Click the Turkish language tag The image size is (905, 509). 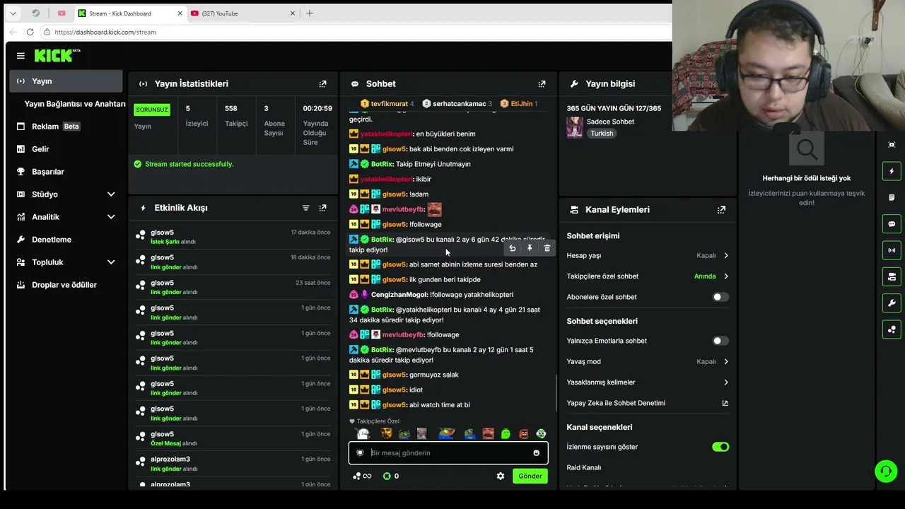[x=602, y=134]
